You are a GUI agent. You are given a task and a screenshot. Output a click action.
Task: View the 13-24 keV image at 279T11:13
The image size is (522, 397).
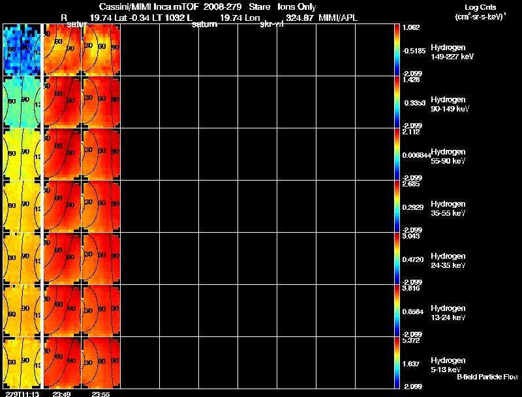point(22,311)
